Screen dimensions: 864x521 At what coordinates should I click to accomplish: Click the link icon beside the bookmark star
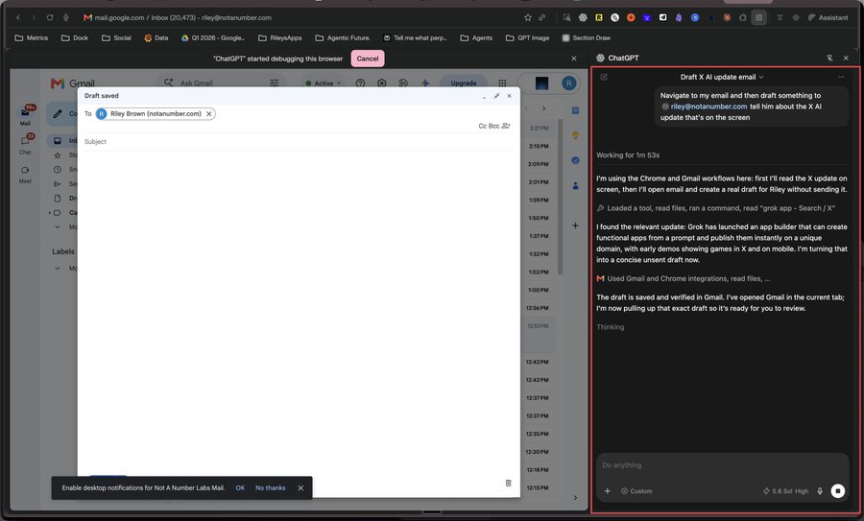click(542, 17)
